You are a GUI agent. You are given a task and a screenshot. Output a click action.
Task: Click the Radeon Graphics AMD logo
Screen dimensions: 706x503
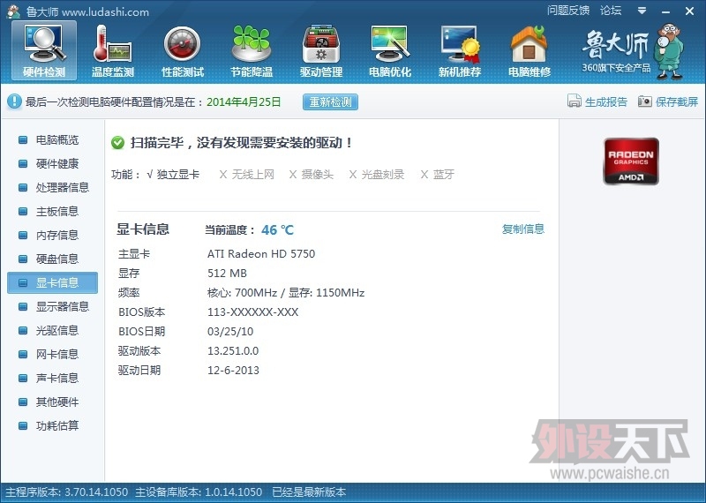(x=631, y=161)
